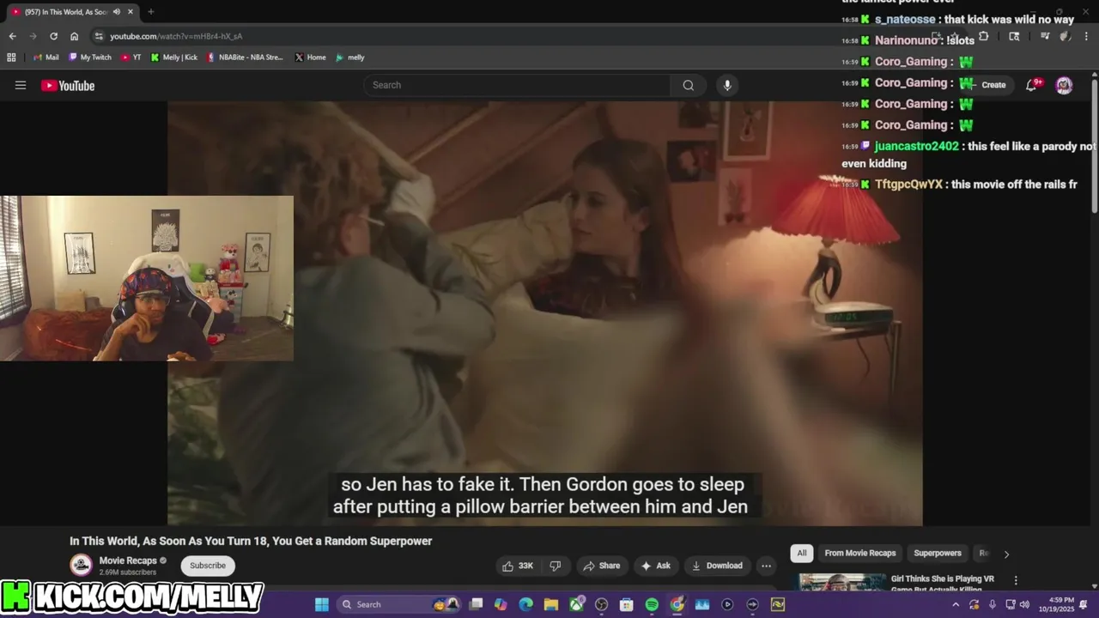Image resolution: width=1099 pixels, height=618 pixels.
Task: Open a new browser tab with plus
Action: pyautogui.click(x=150, y=12)
